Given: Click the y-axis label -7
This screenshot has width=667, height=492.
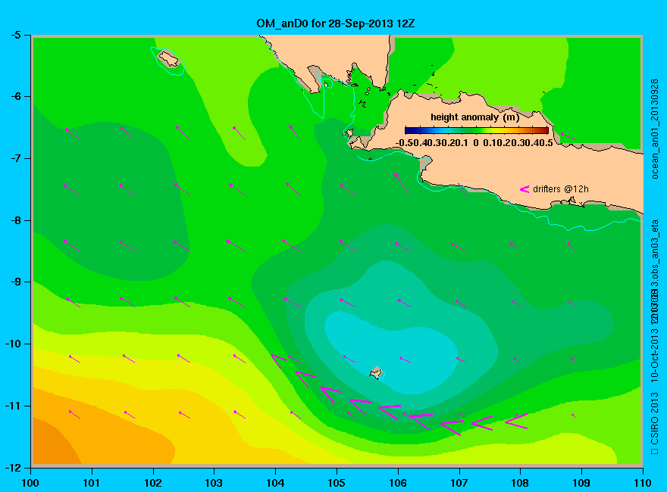Looking at the screenshot, I should click(15, 158).
